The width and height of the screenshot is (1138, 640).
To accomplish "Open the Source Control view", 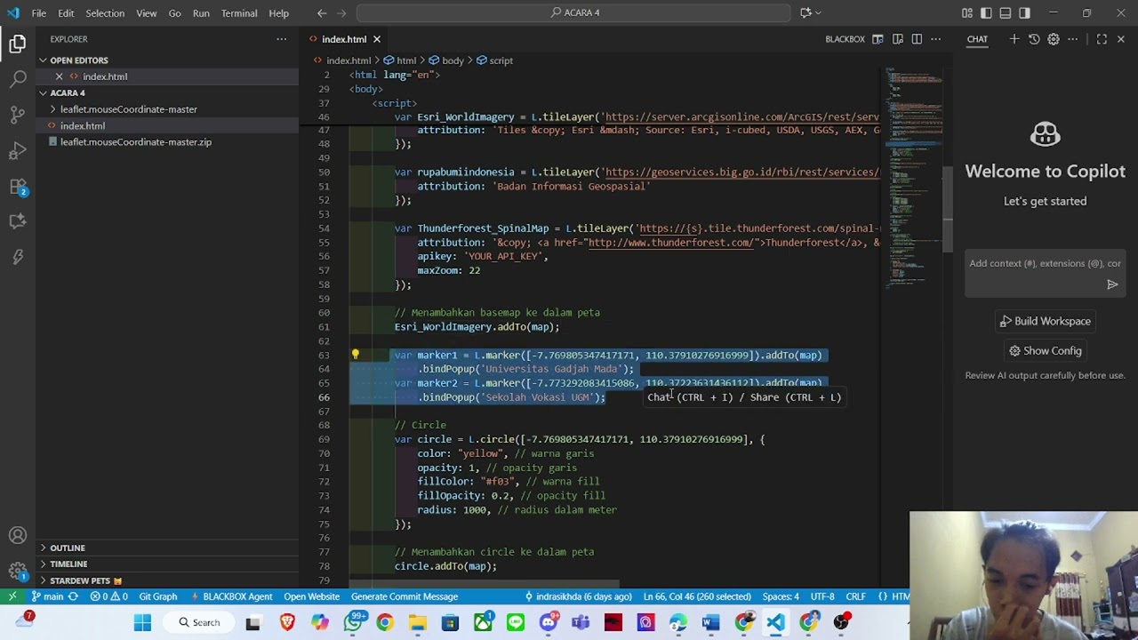I will [18, 114].
